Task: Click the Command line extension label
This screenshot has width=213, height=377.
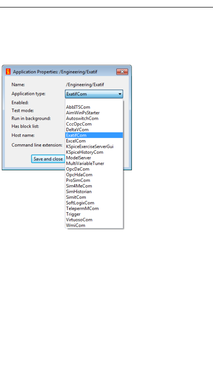Action: tap(37, 145)
